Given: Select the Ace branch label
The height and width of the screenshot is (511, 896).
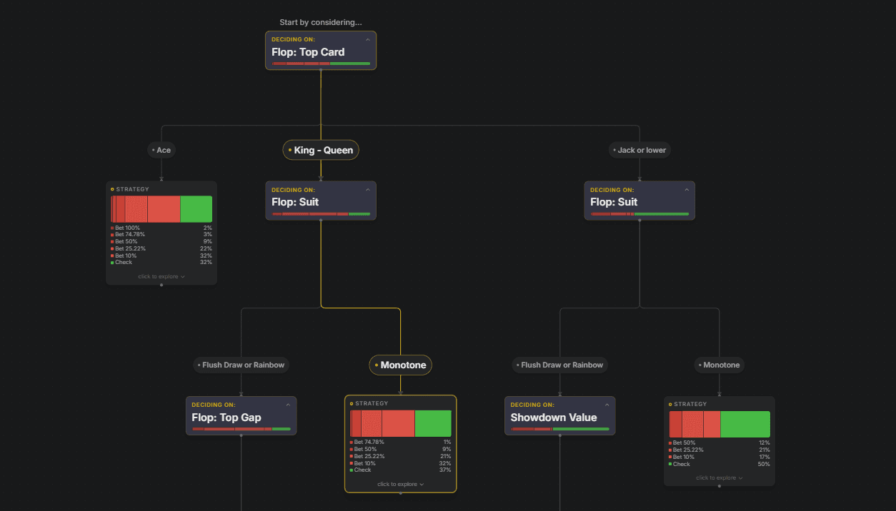Looking at the screenshot, I should click(x=161, y=150).
